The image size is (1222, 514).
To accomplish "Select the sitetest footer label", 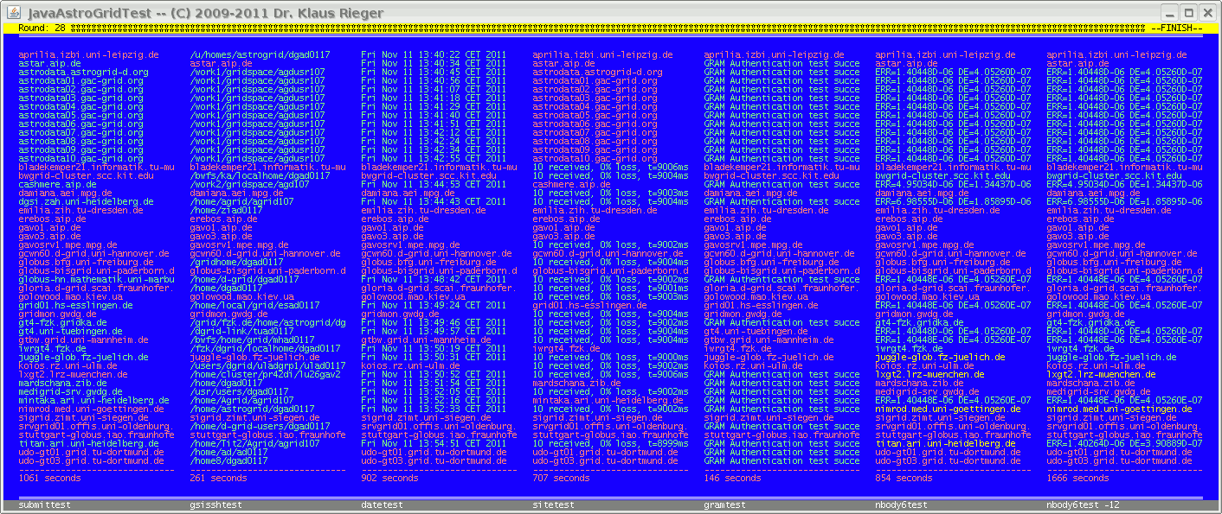I will (553, 504).
